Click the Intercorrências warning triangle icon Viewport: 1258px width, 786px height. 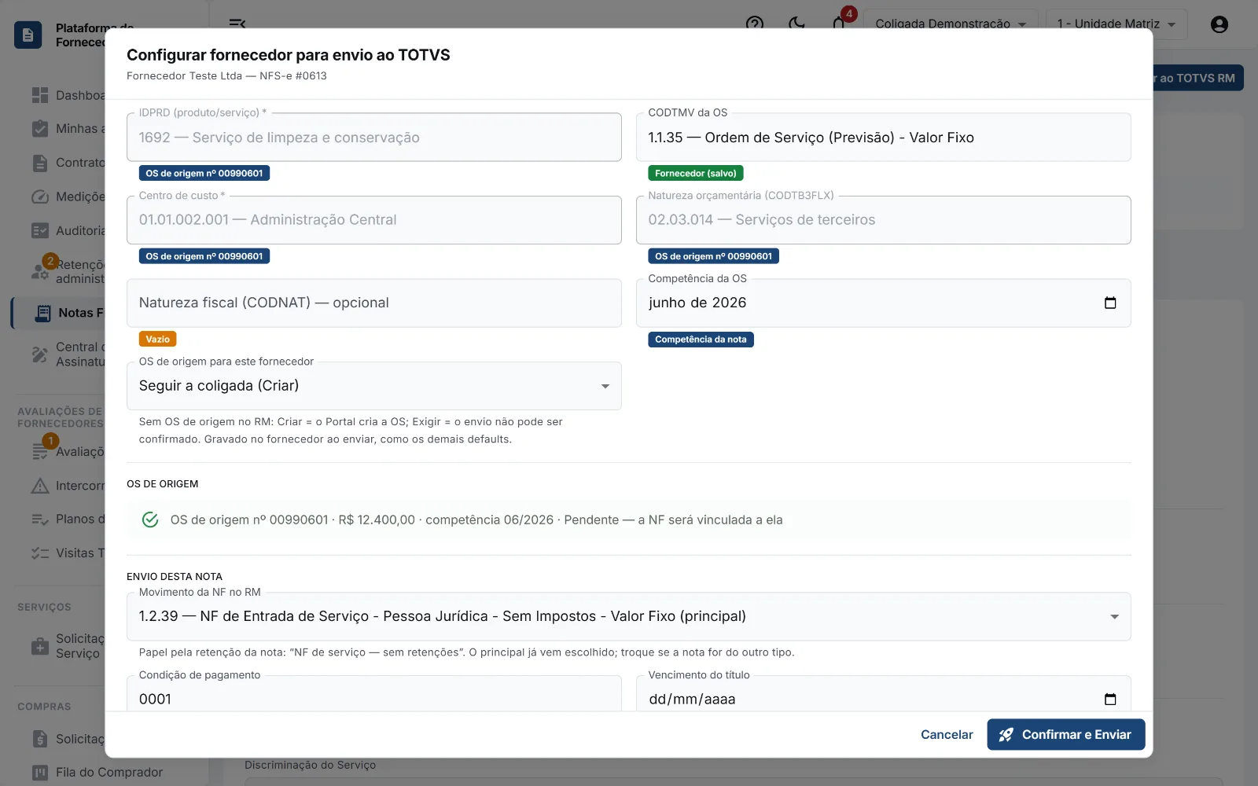40,486
